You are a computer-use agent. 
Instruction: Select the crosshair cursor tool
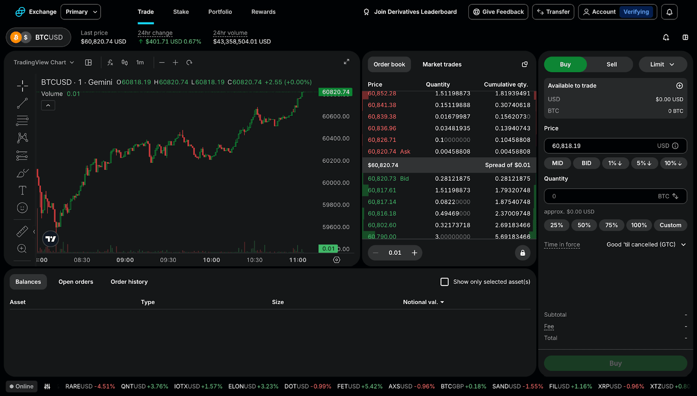pos(22,86)
